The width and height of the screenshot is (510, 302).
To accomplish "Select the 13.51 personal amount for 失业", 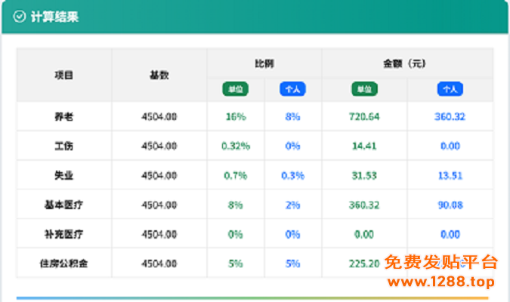I will pyautogui.click(x=450, y=175).
